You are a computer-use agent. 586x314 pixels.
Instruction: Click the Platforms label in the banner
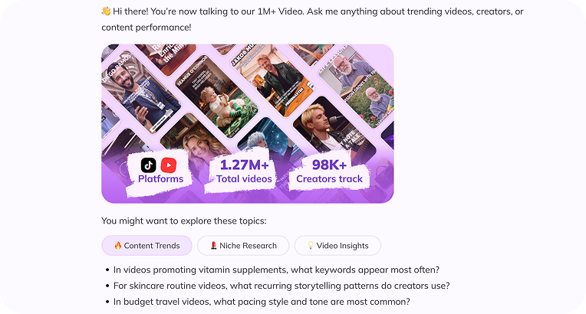pyautogui.click(x=160, y=178)
